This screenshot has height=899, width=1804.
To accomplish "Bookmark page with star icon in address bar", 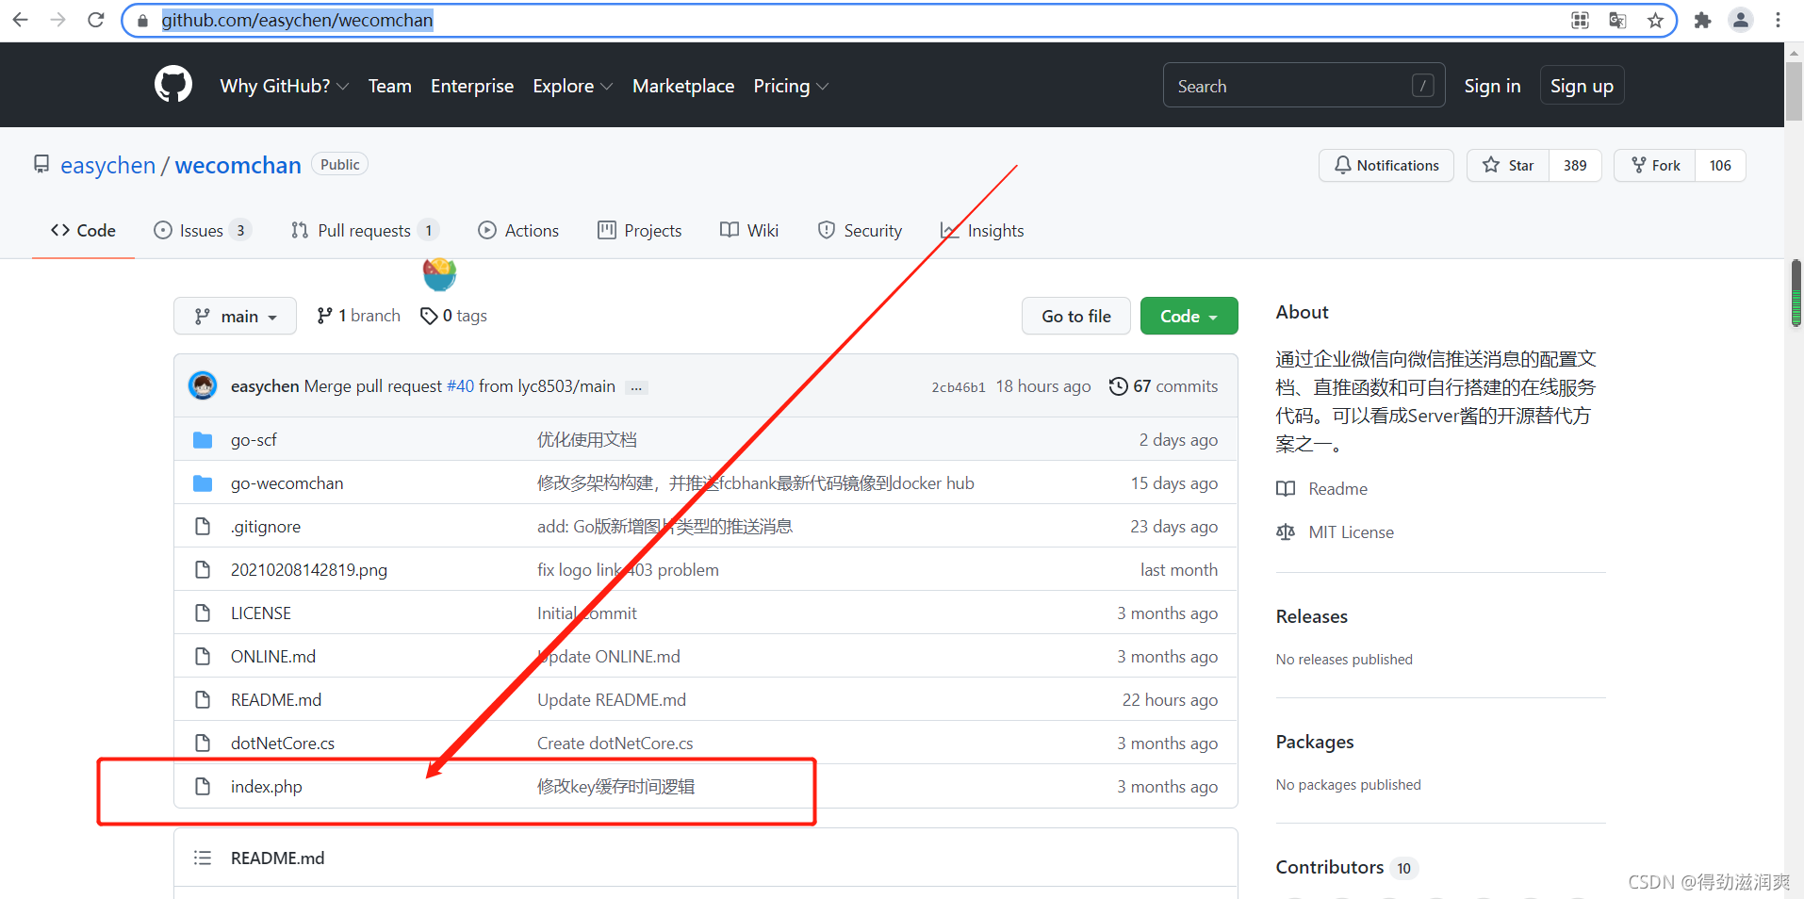I will 1655,20.
